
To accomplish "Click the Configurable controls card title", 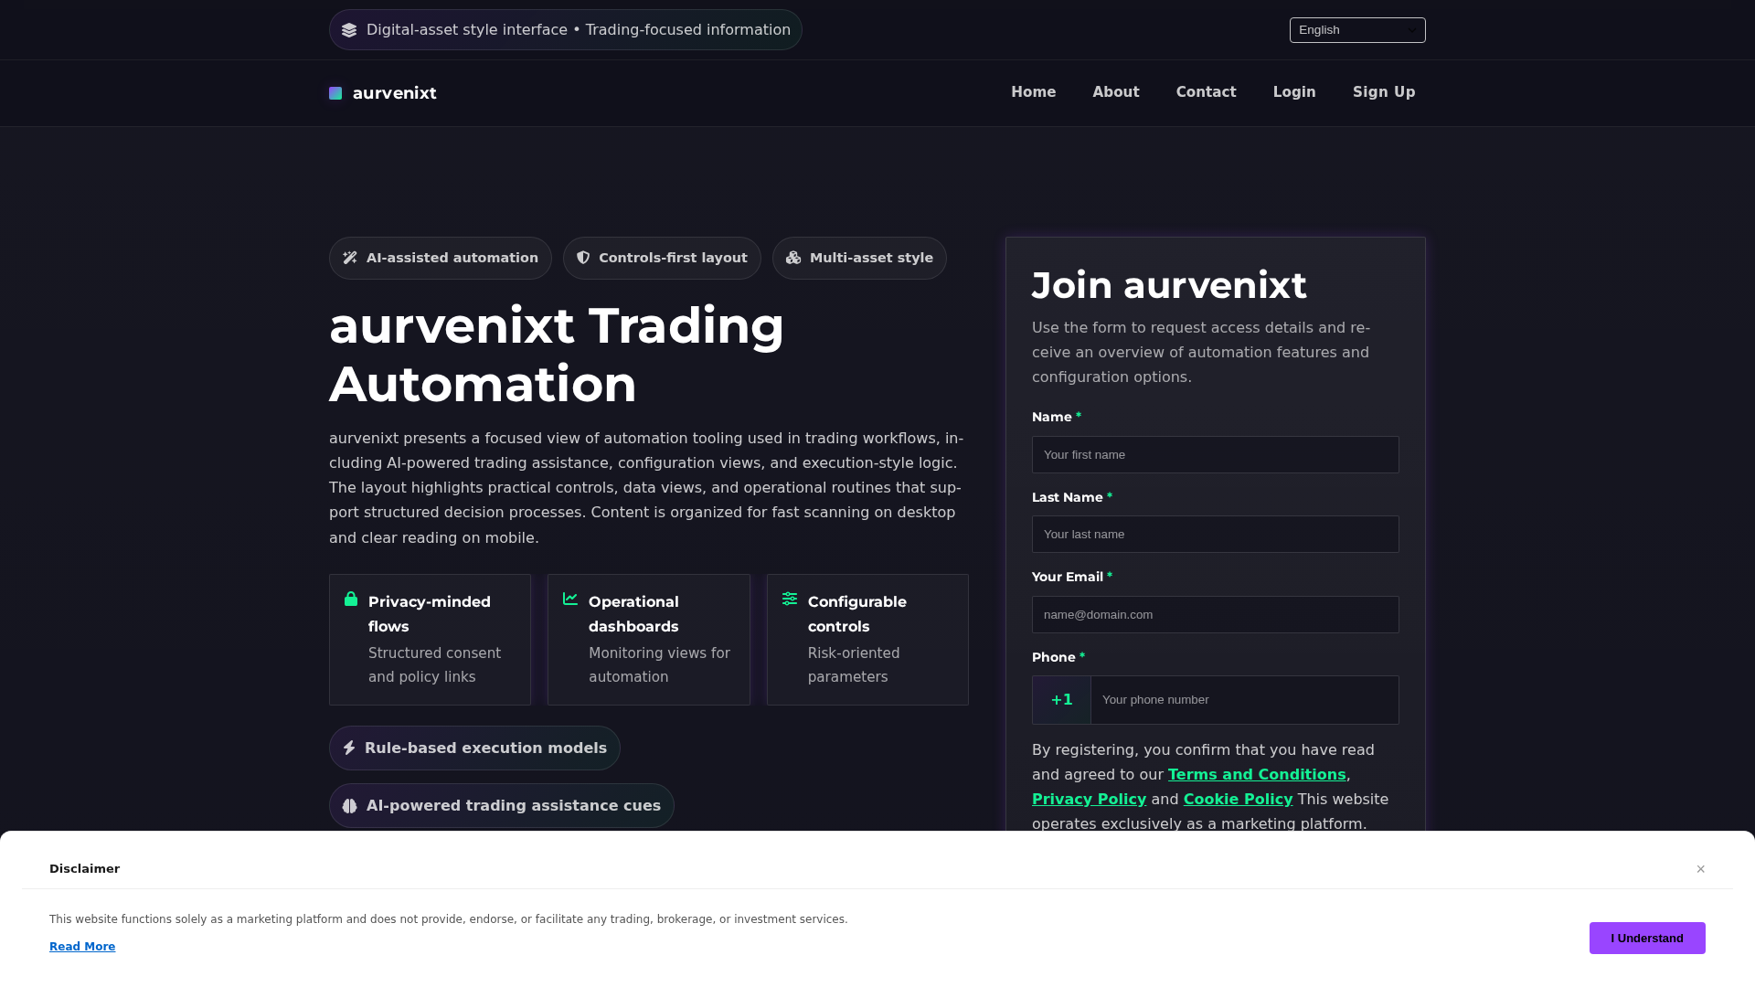I will pyautogui.click(x=856, y=614).
